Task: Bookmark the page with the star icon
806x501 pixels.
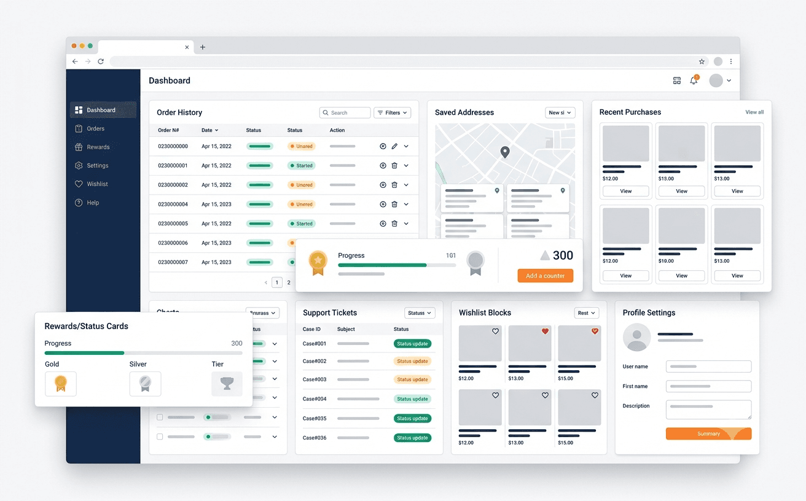Action: [x=702, y=61]
